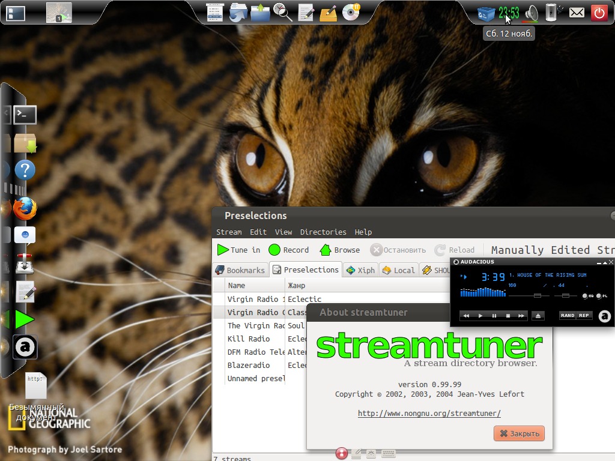Click the Остановить stop toolbar button
Screen dimensions: 615x461
(x=398, y=250)
